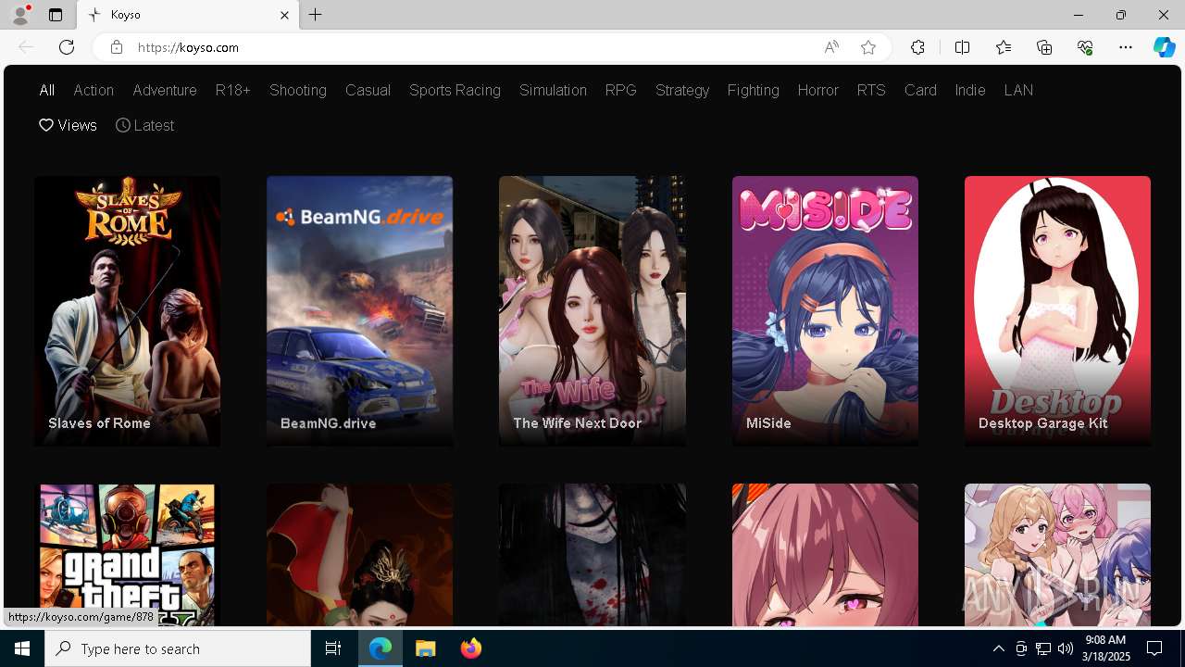Viewport: 1185px width, 667px height.
Task: Open the tab actions menu icon
Action: tap(56, 15)
